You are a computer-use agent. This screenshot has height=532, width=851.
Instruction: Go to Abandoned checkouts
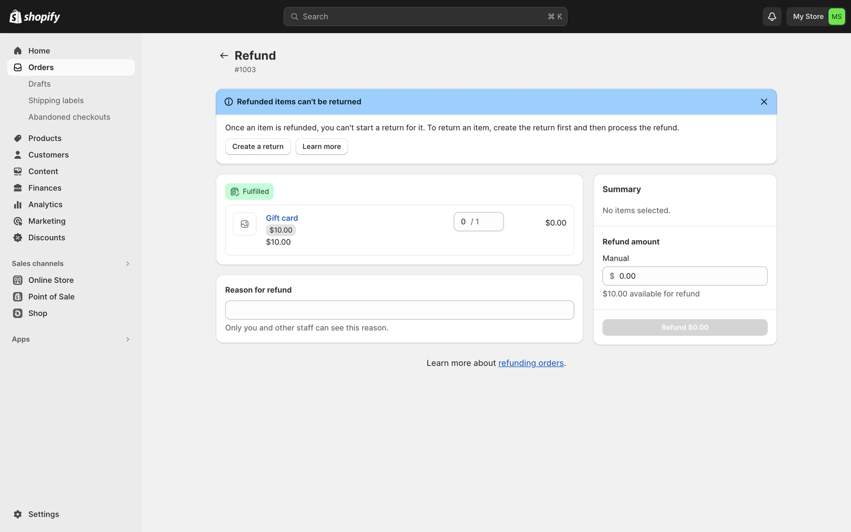[x=69, y=117]
